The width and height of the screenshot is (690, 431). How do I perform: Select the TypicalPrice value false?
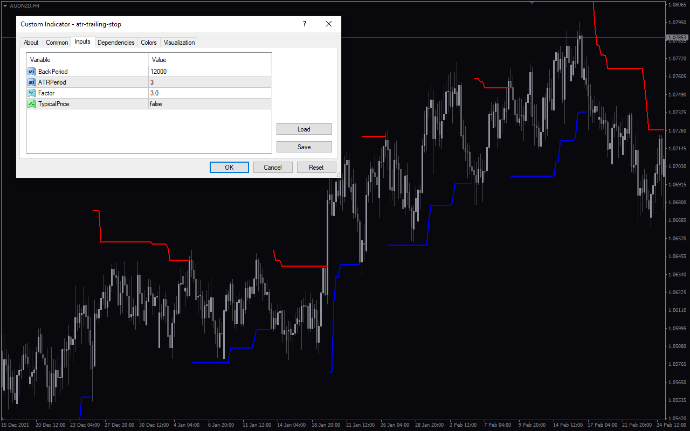click(156, 104)
